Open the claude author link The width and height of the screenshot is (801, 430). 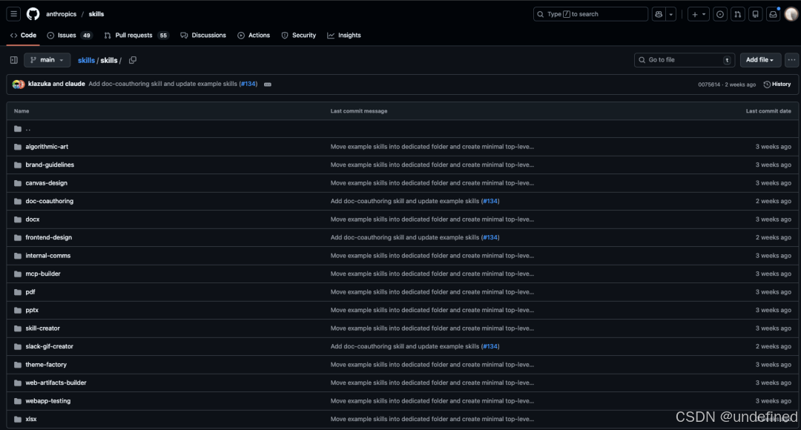(x=75, y=84)
